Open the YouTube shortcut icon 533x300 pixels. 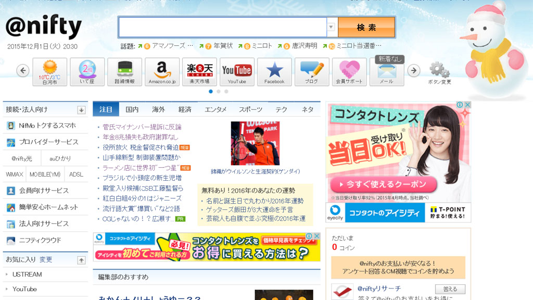pos(237,72)
